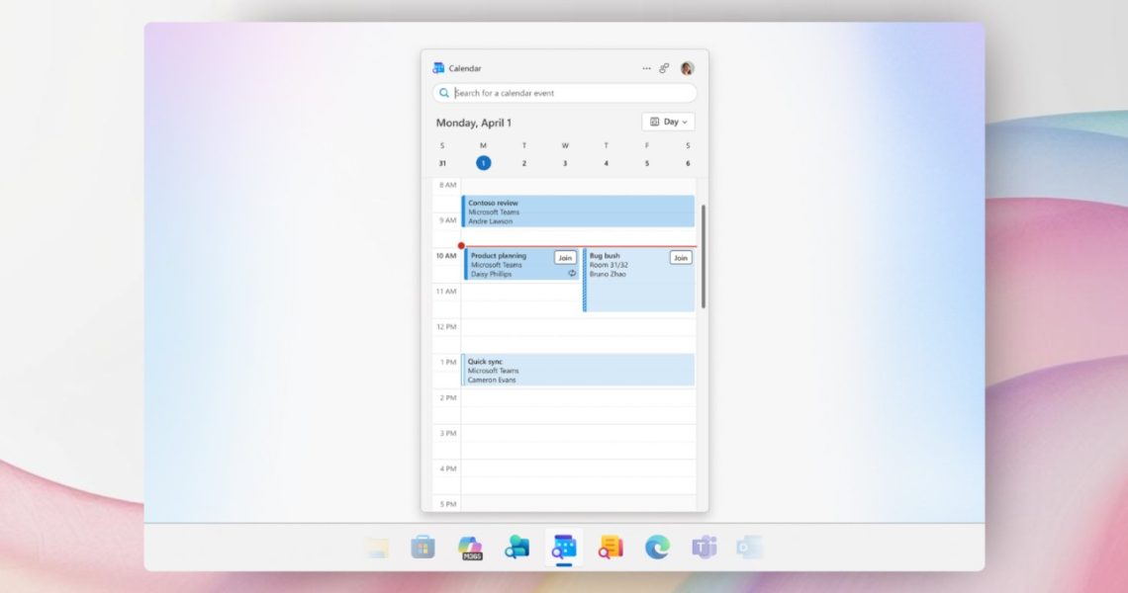Open the Bug bash event in Room 31/32
The width and height of the screenshot is (1128, 593).
click(639, 281)
